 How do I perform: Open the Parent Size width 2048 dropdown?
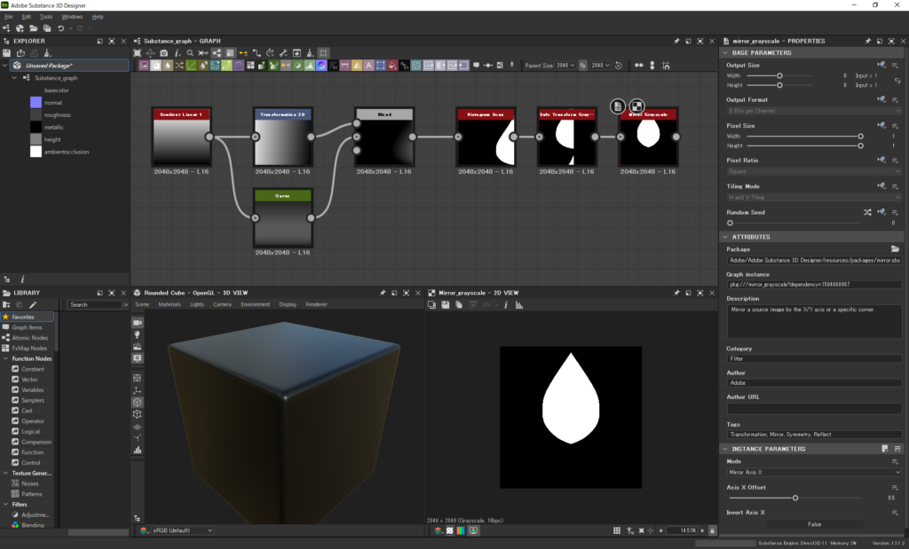pos(565,66)
